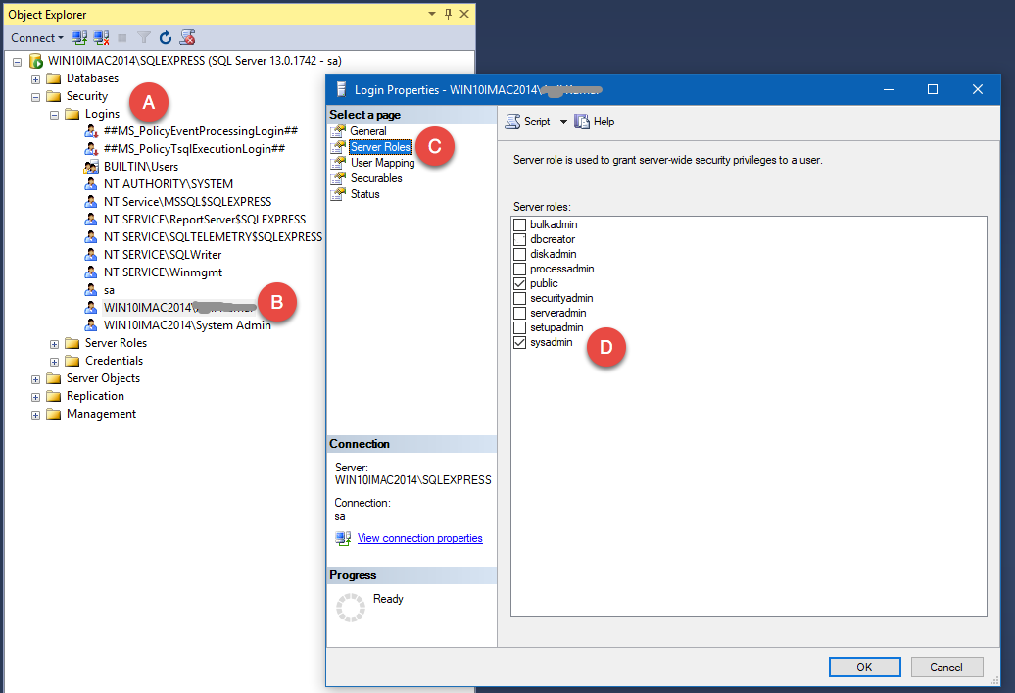Click the Server Roles folder icon in tree
The image size is (1015, 693).
click(x=72, y=343)
